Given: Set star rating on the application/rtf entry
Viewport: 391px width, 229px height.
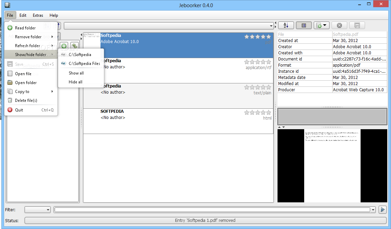Looking at the screenshot, I should (x=258, y=62).
